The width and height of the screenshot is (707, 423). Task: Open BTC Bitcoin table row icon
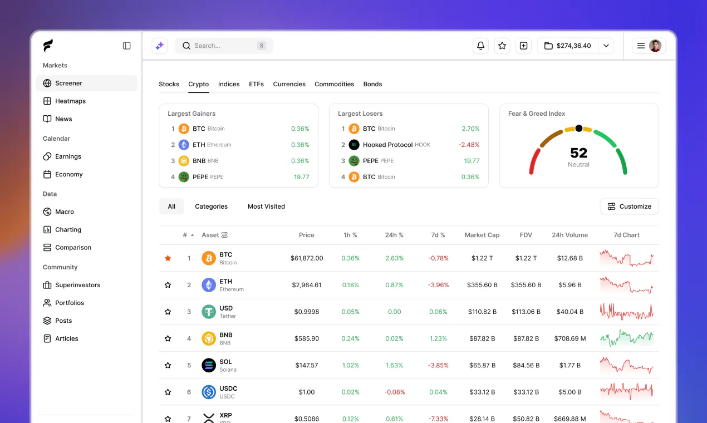[209, 258]
